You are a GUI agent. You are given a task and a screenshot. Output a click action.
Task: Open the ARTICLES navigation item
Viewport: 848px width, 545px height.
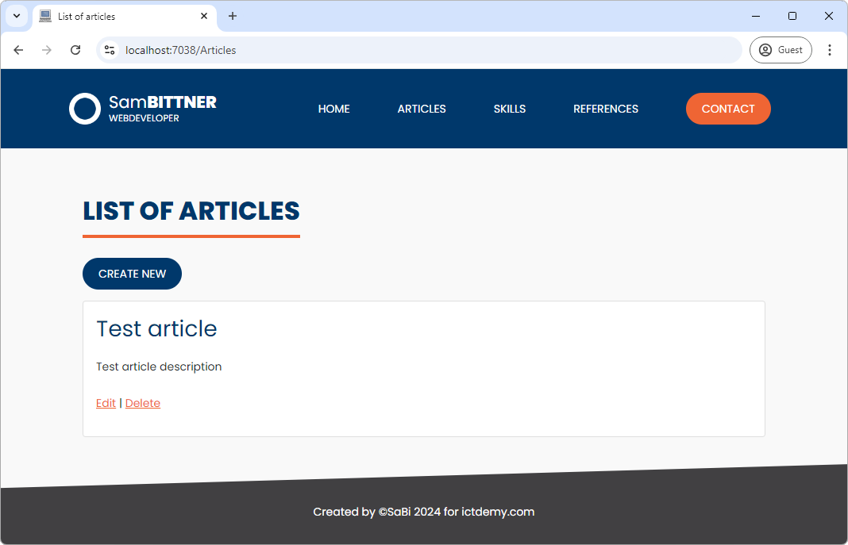(422, 109)
